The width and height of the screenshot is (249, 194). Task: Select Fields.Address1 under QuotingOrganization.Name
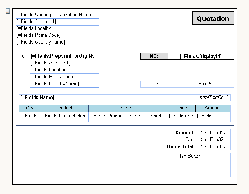[x=58, y=22]
